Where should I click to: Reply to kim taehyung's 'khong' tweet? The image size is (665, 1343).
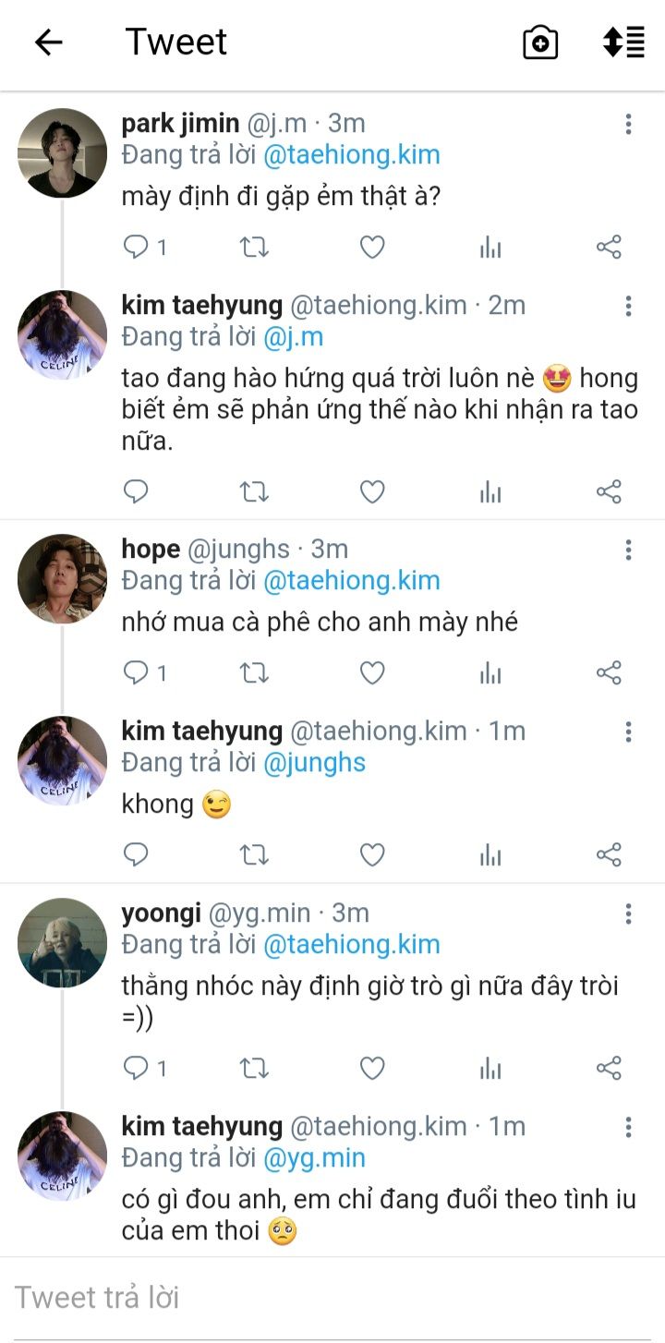coord(137,855)
